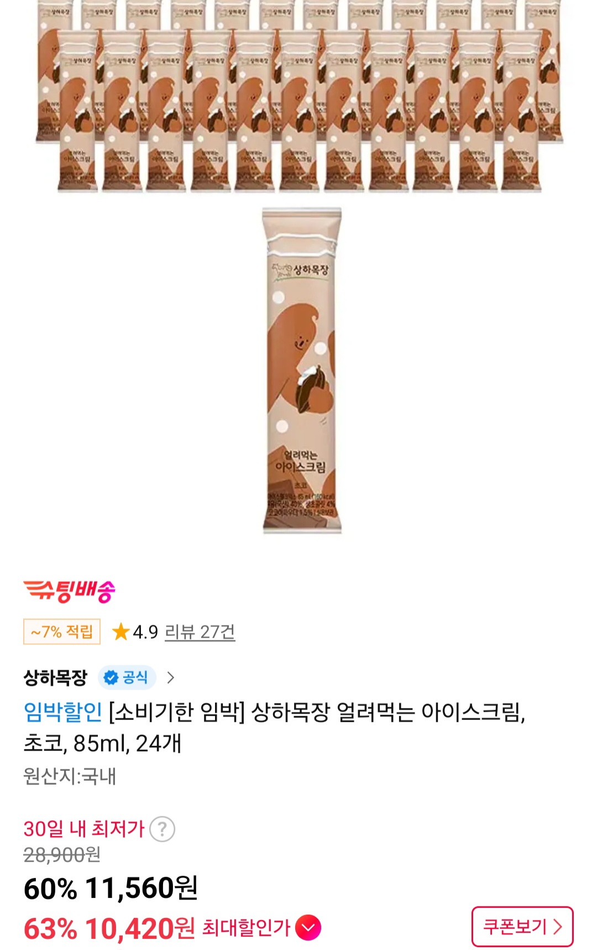The width and height of the screenshot is (597, 950).
Task: Click the 원산지:국내 origin text
Action: [70, 776]
